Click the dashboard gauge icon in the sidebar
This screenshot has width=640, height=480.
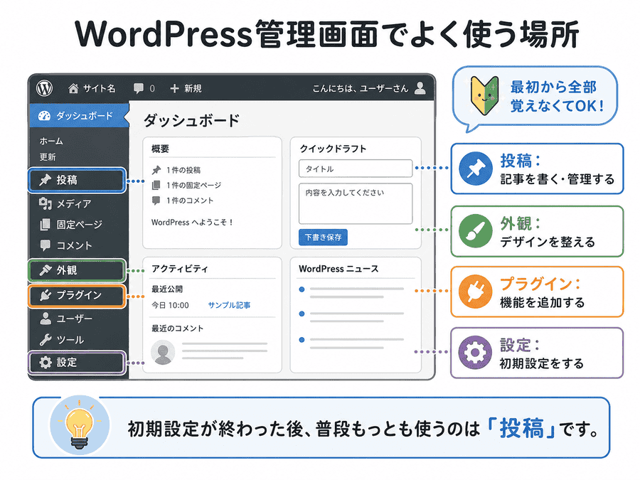44,116
